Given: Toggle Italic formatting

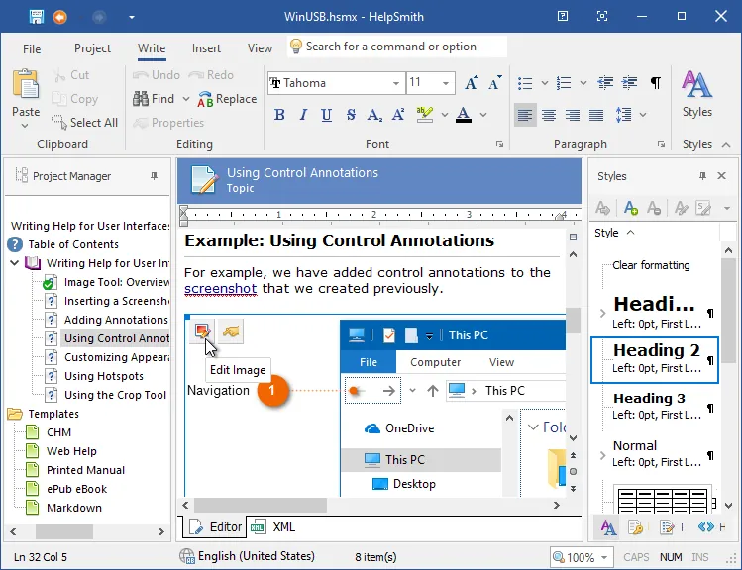Looking at the screenshot, I should tap(303, 115).
